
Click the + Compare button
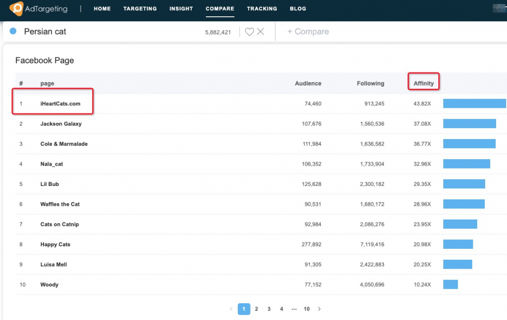308,31
